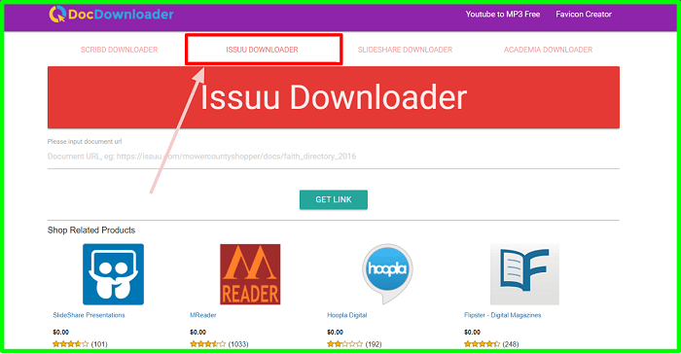The image size is (681, 354).
Task: Click the $0.00 price under Hoopla Digital
Action: coord(336,333)
